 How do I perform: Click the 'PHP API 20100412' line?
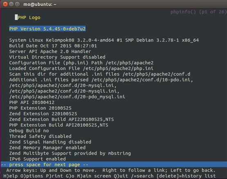32,102
